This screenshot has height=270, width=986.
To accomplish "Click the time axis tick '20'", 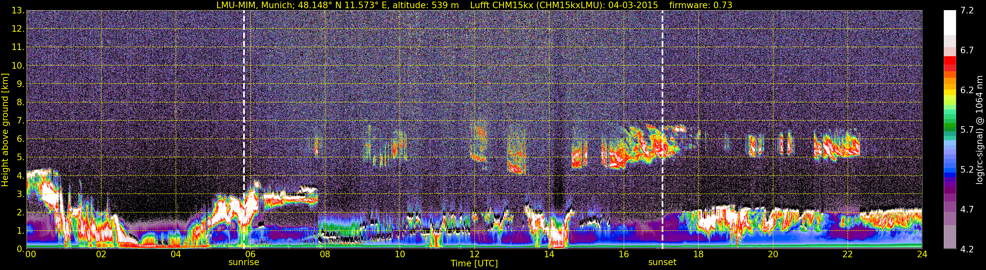I will click(773, 255).
